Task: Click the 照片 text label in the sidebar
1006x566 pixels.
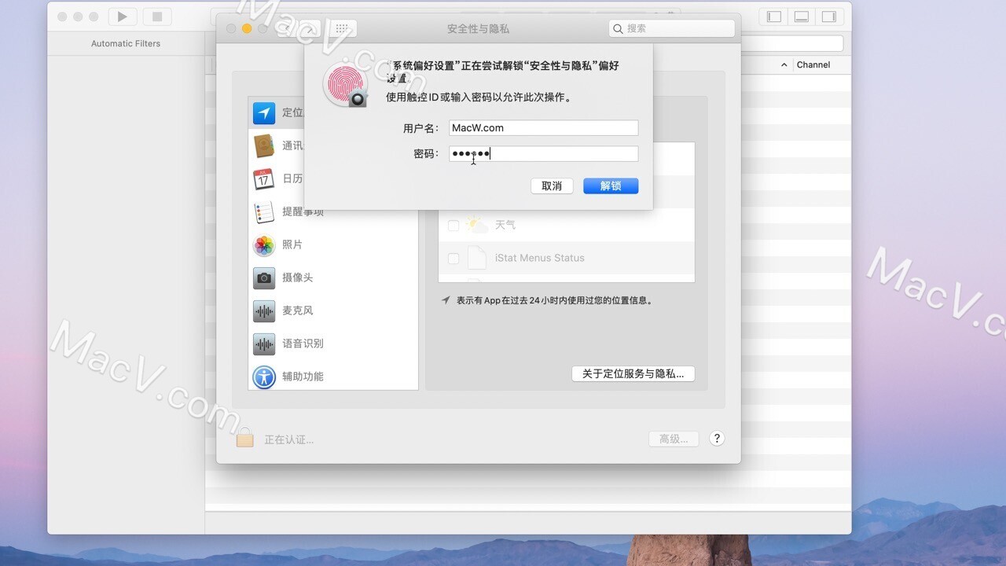Action: point(292,245)
